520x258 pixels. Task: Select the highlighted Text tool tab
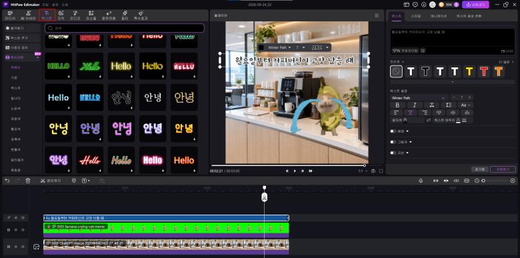(x=47, y=15)
